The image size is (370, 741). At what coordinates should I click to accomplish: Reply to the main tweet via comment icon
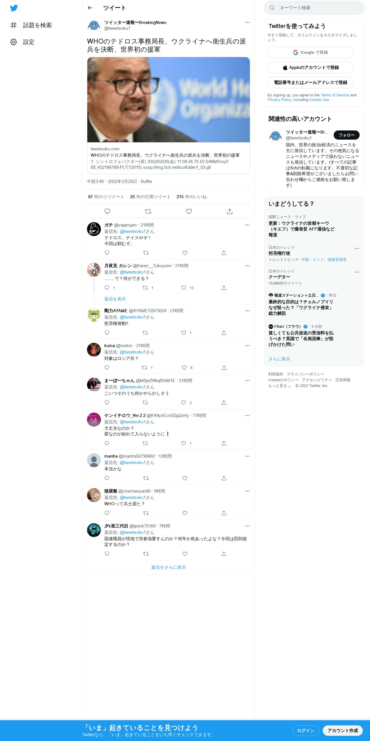tap(107, 211)
